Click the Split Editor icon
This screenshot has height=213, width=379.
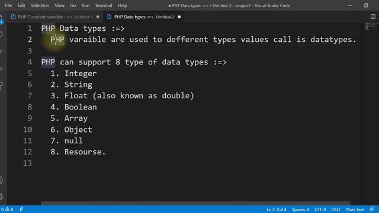click(x=373, y=17)
